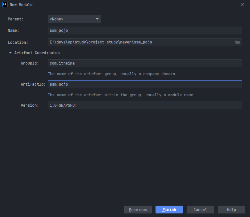Click the 'Name:' label
Screen dimensions: 250x217
(x=13, y=30)
